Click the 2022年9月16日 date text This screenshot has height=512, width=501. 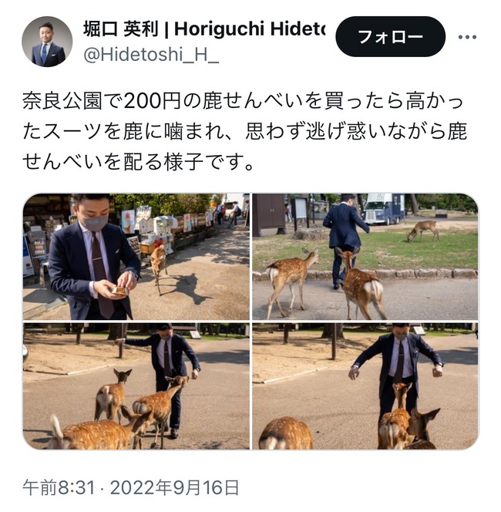click(x=174, y=487)
